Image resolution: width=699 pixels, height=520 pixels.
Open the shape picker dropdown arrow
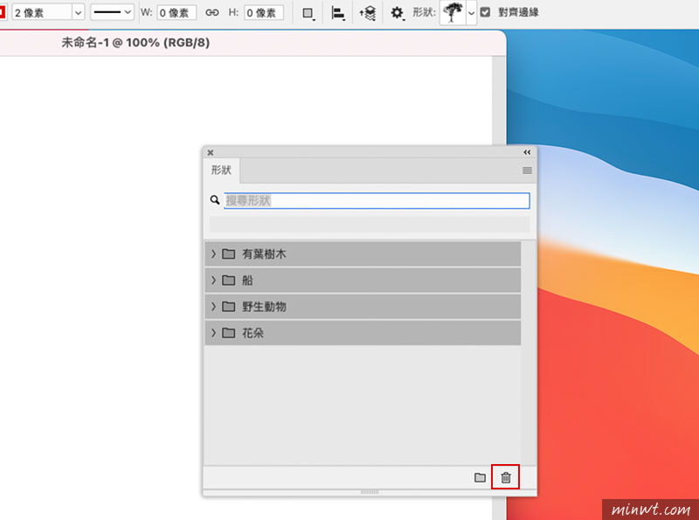click(471, 13)
